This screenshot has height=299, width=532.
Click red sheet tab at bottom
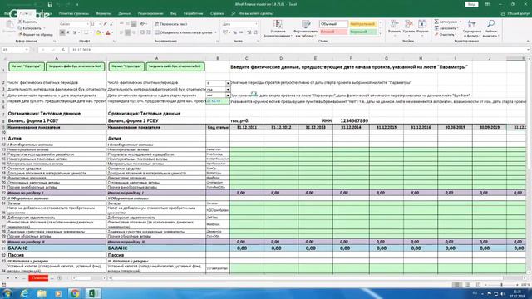(38, 278)
